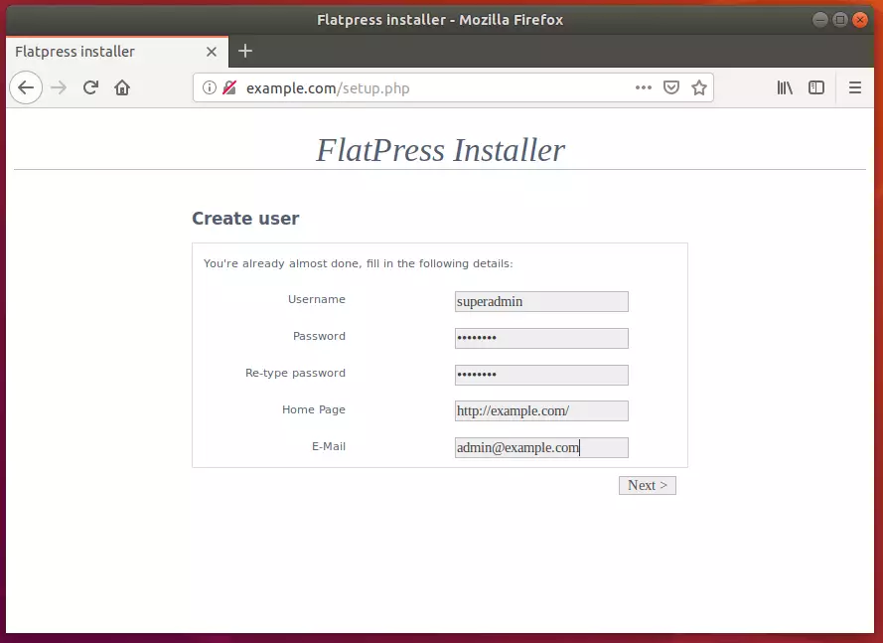This screenshot has height=643, width=883.
Task: Minimize the Firefox window
Action: [820, 20]
